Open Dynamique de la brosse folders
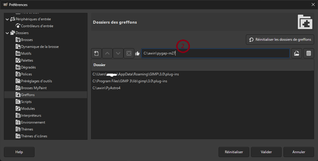 pos(40,47)
